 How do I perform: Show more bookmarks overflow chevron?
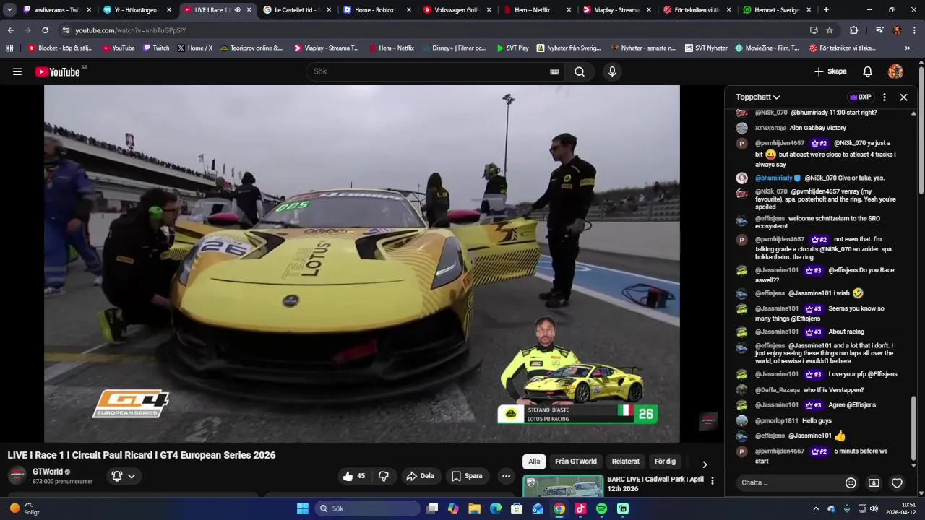click(x=908, y=48)
